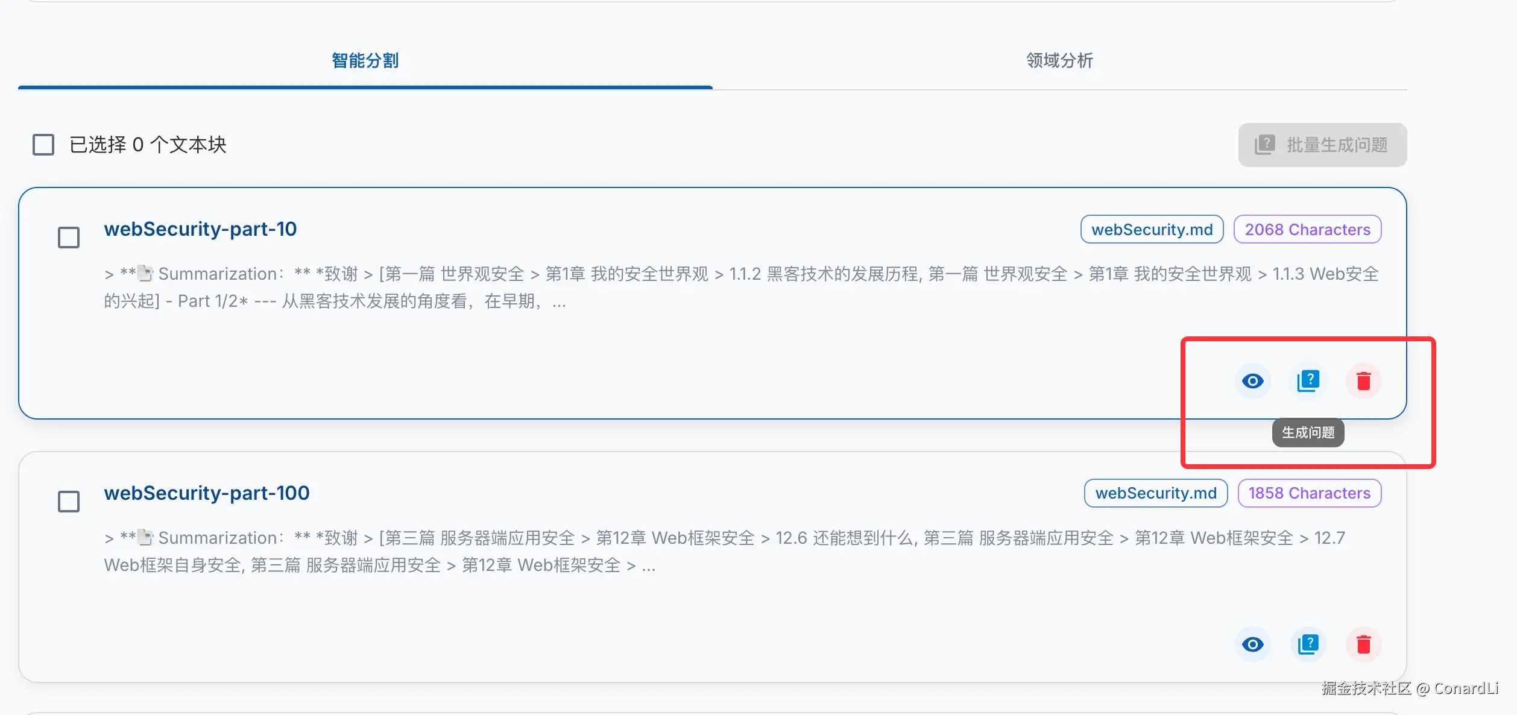Switch to the 智能分割 tab
Screen dimensions: 1517x715
[x=365, y=61]
